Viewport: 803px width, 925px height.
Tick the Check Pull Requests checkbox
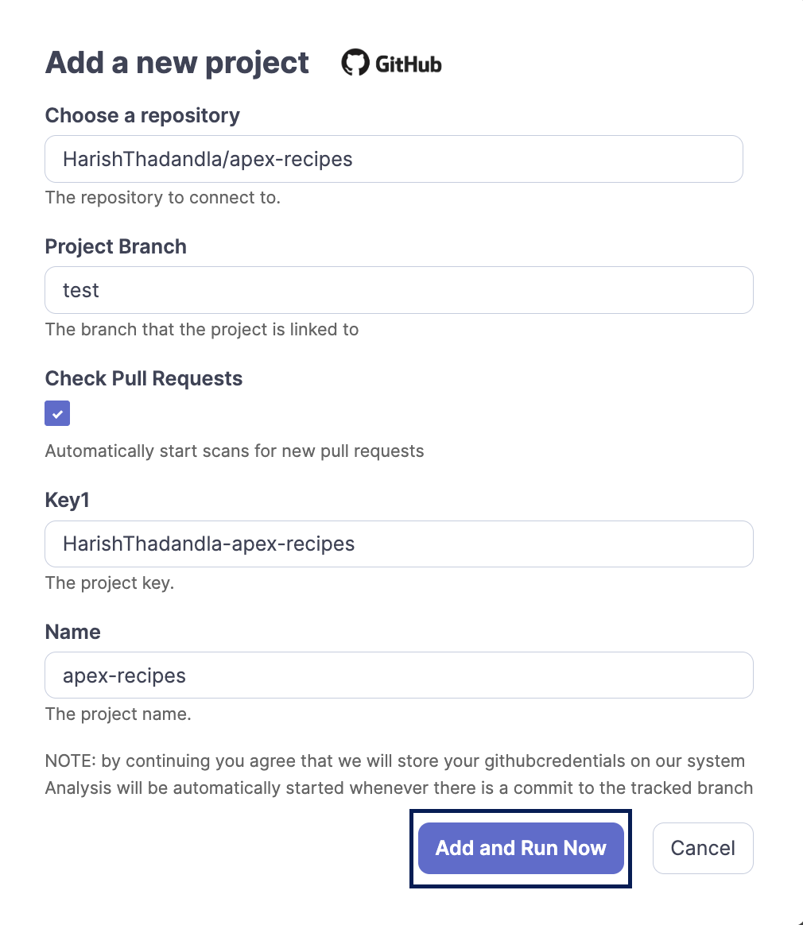(x=57, y=413)
